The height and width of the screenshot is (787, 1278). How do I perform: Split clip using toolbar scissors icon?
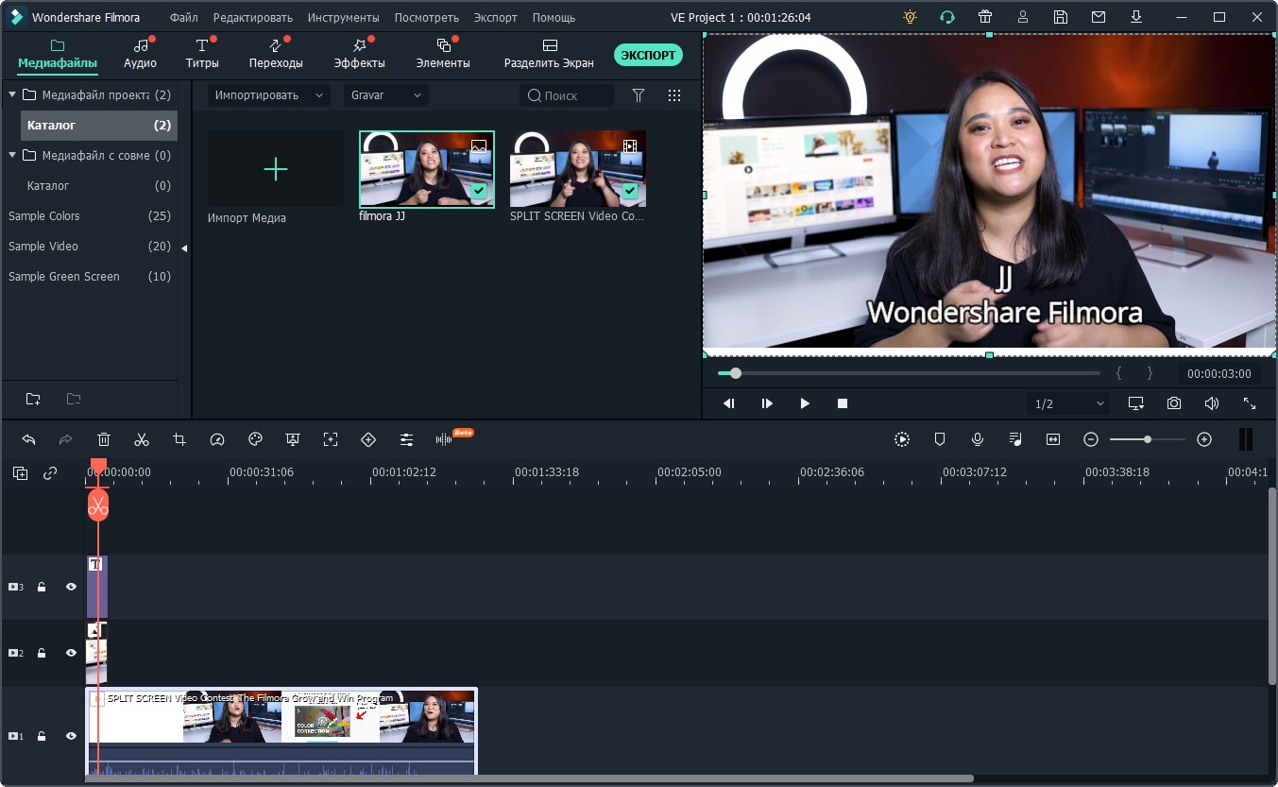click(142, 439)
